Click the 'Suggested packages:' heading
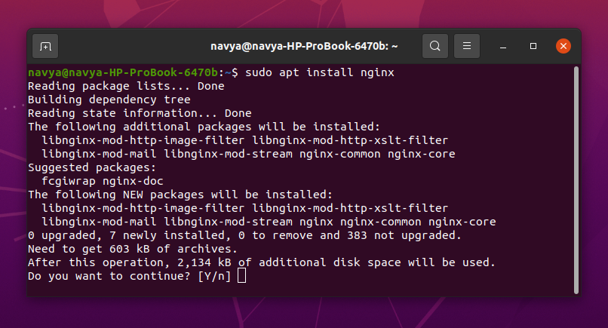 point(92,167)
